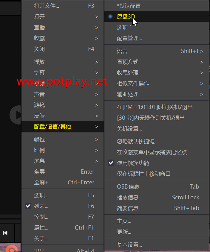This screenshot has height=252, width=210.
Task: Select 全屏+ menu item
Action: point(63,182)
